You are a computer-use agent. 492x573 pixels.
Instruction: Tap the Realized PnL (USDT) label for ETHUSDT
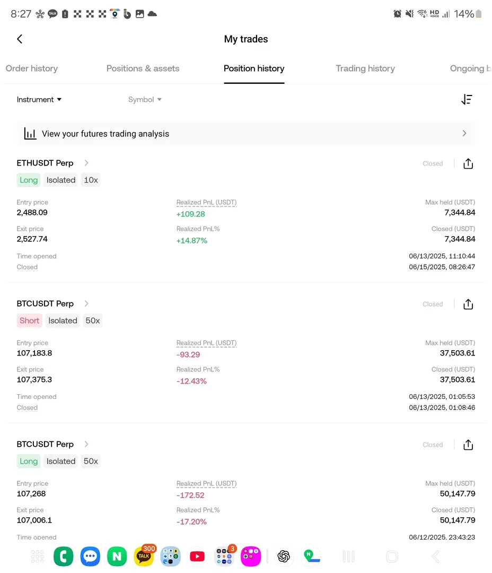click(x=206, y=202)
